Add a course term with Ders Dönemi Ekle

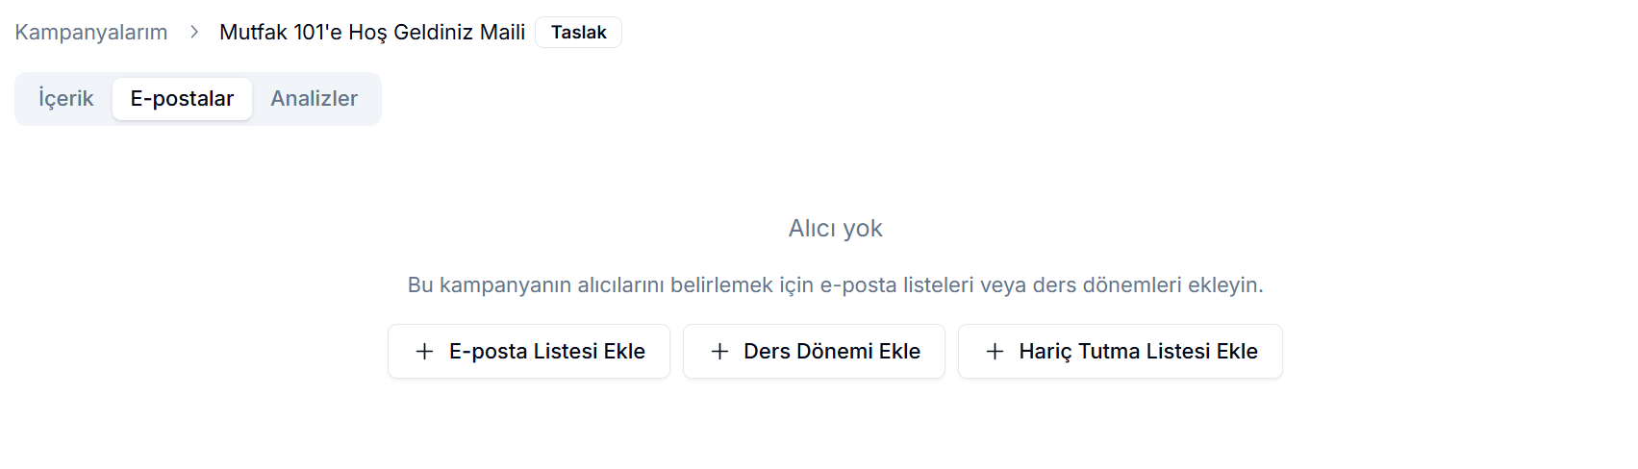814,352
